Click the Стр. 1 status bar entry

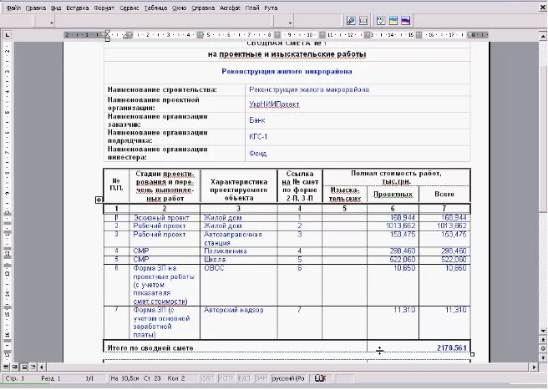click(15, 378)
